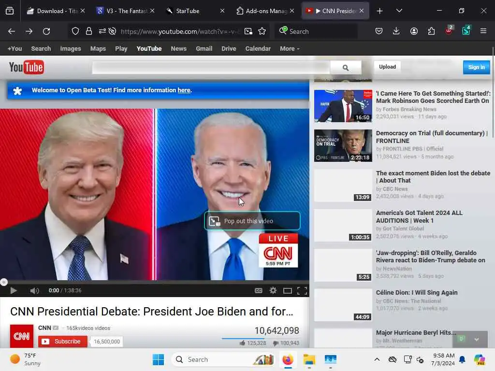Switch to StarTube tab
The height and width of the screenshot is (371, 495).
tap(195, 11)
